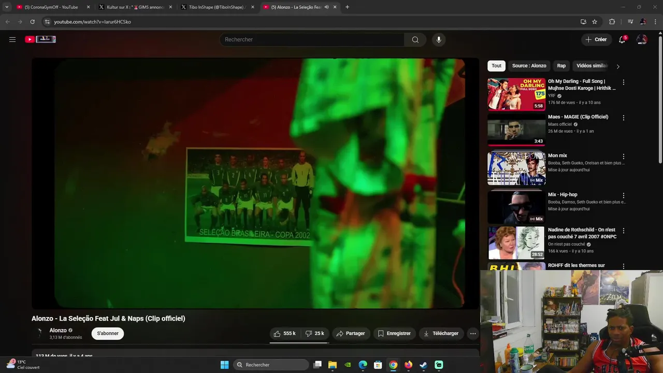
Task: Open the Nadine de Rothschild video thumbnail
Action: 516,242
